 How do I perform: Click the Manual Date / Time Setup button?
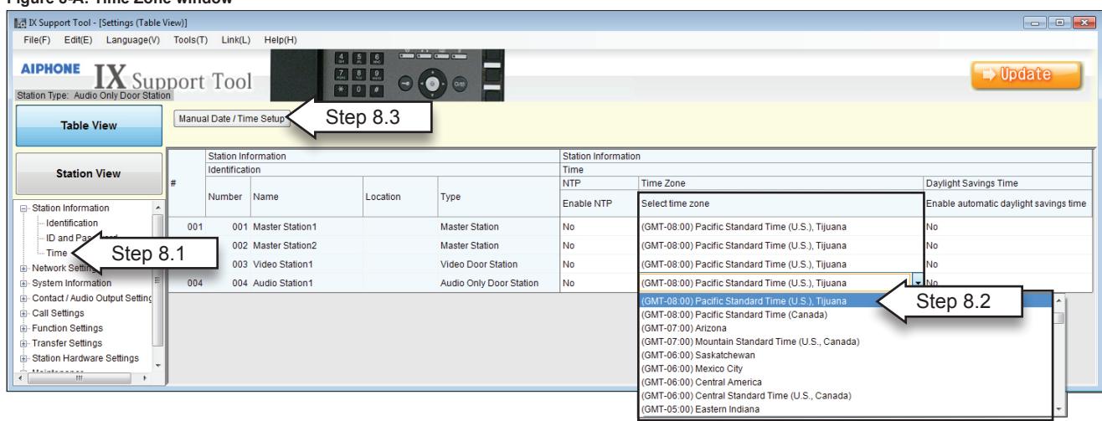tap(232, 119)
